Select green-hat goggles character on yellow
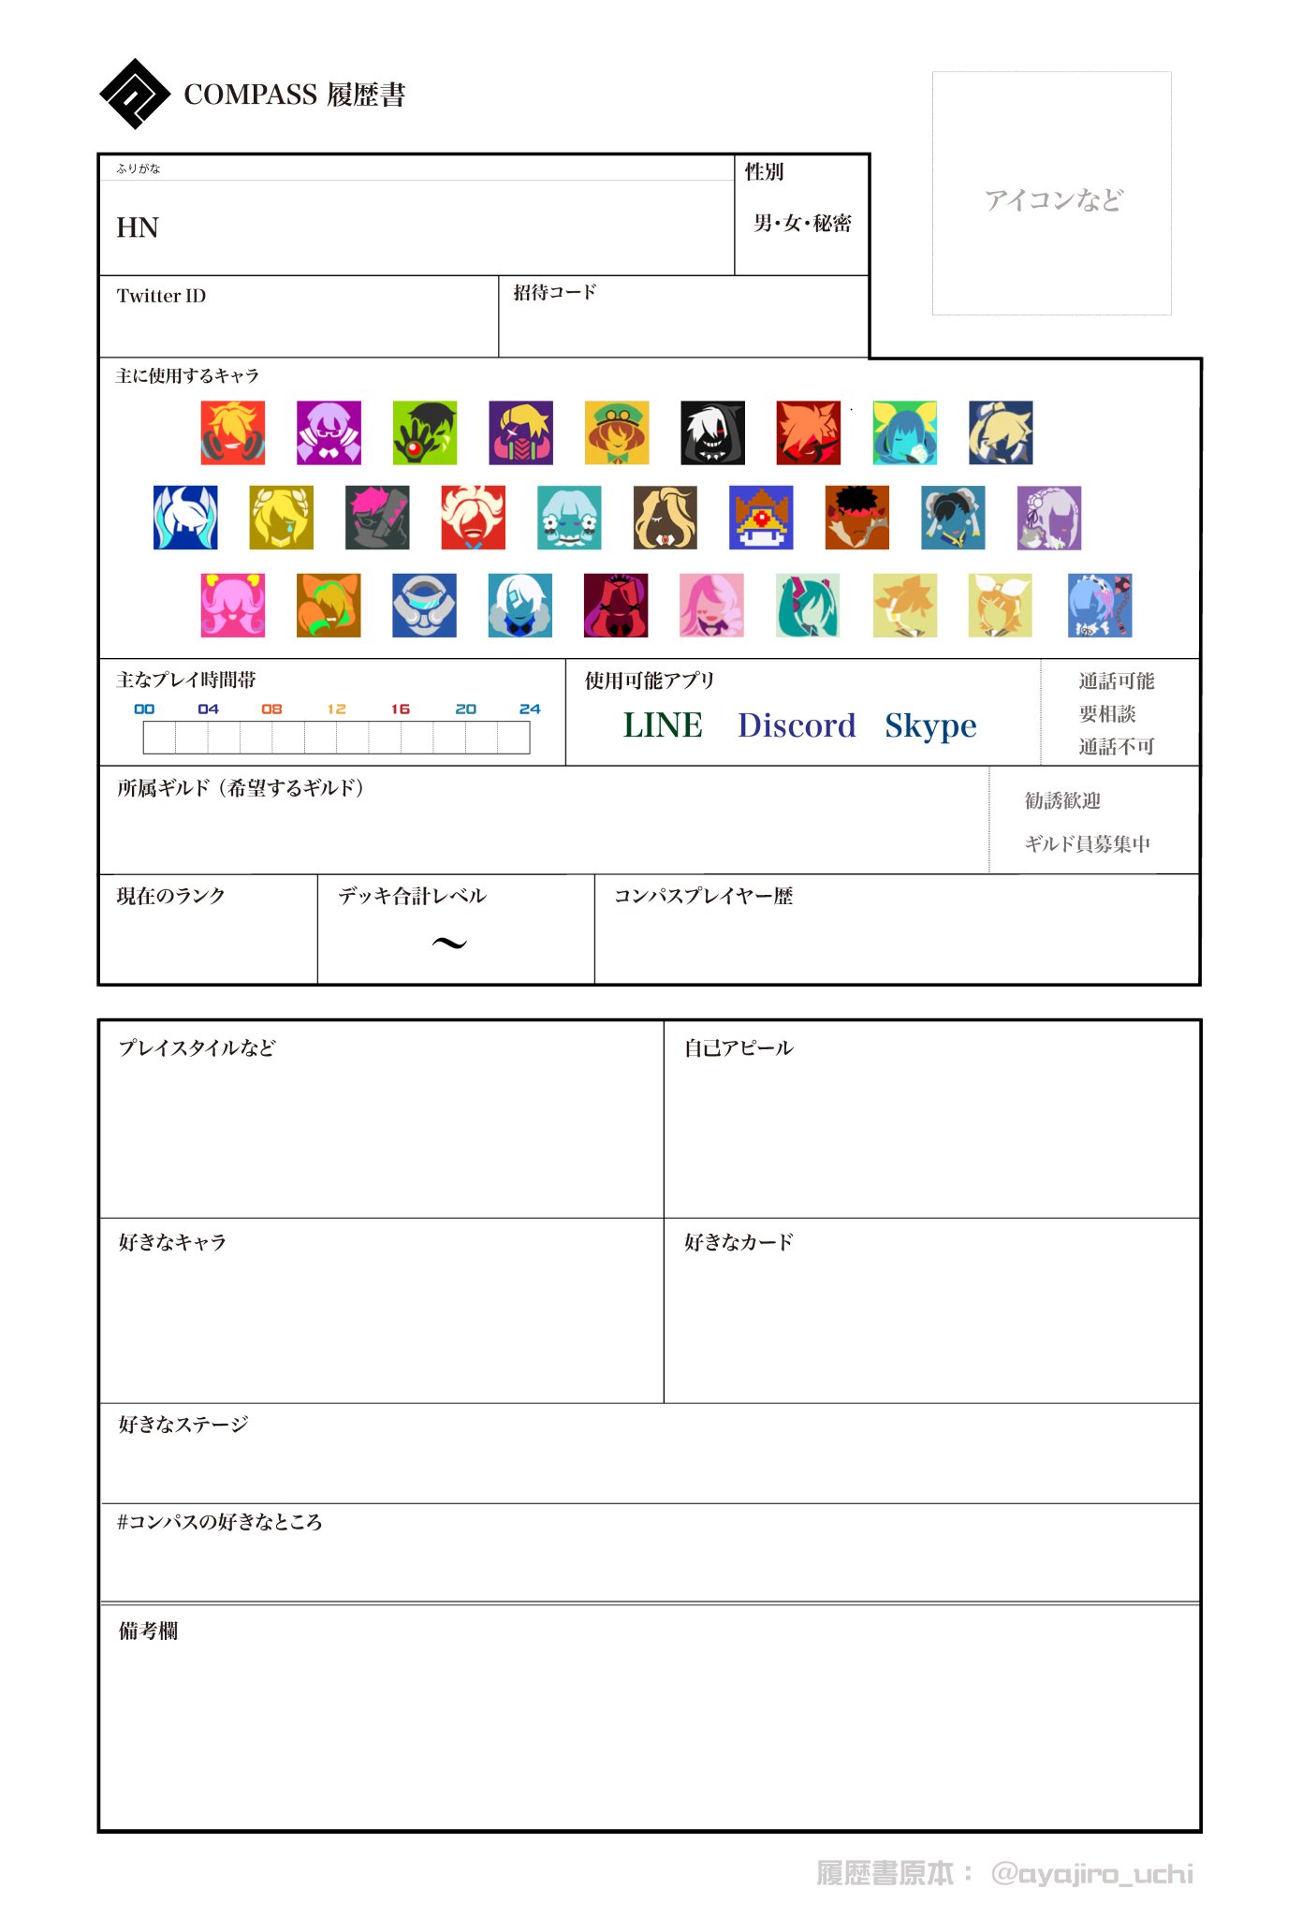1302x1917 pixels. (x=617, y=432)
